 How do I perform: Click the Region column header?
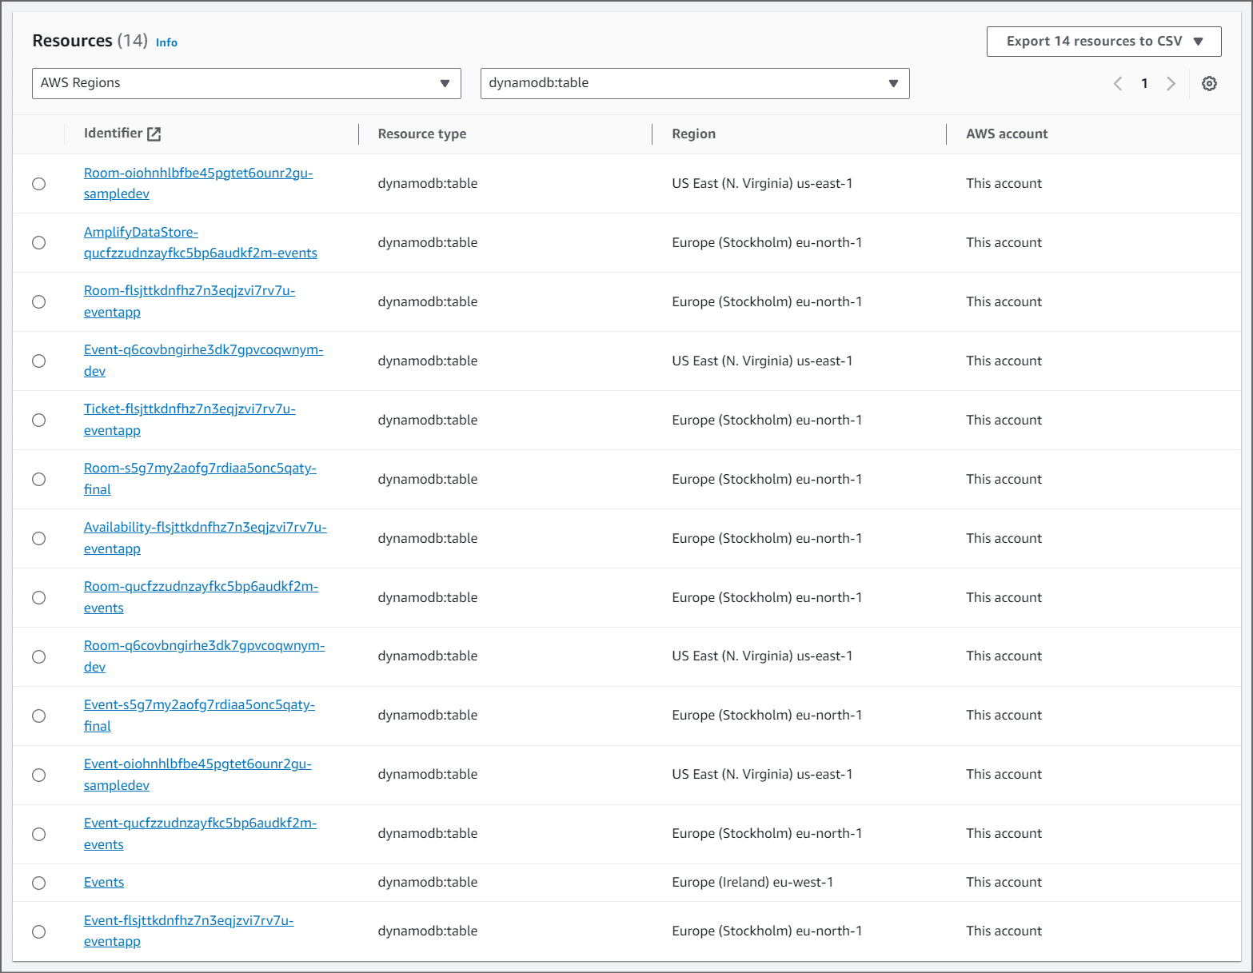coord(694,134)
